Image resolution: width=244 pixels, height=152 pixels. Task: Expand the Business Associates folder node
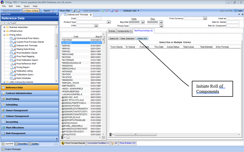coord(4,27)
